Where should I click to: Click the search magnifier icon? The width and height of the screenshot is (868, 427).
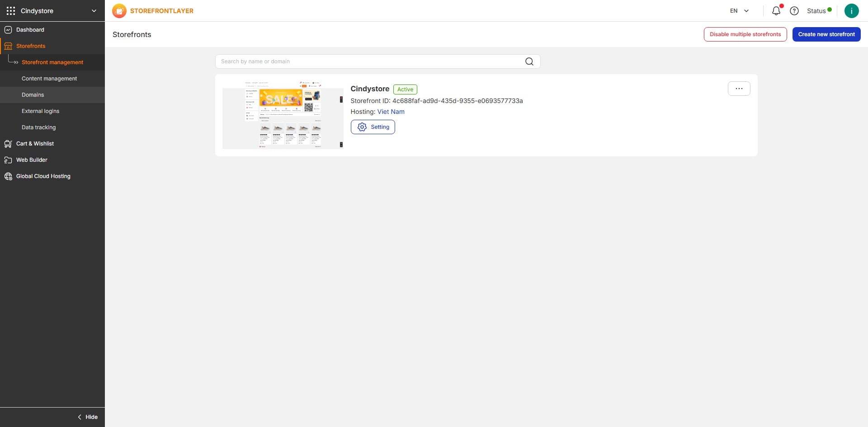pos(529,61)
